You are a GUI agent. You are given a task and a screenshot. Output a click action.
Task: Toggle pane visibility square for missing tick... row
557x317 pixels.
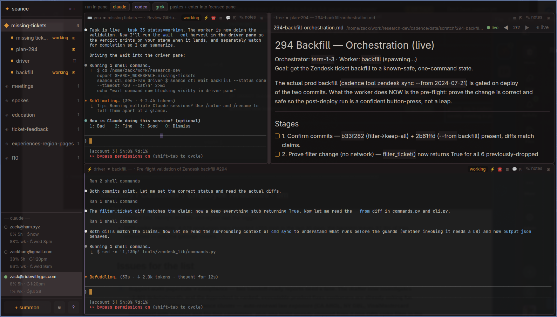[x=74, y=38]
